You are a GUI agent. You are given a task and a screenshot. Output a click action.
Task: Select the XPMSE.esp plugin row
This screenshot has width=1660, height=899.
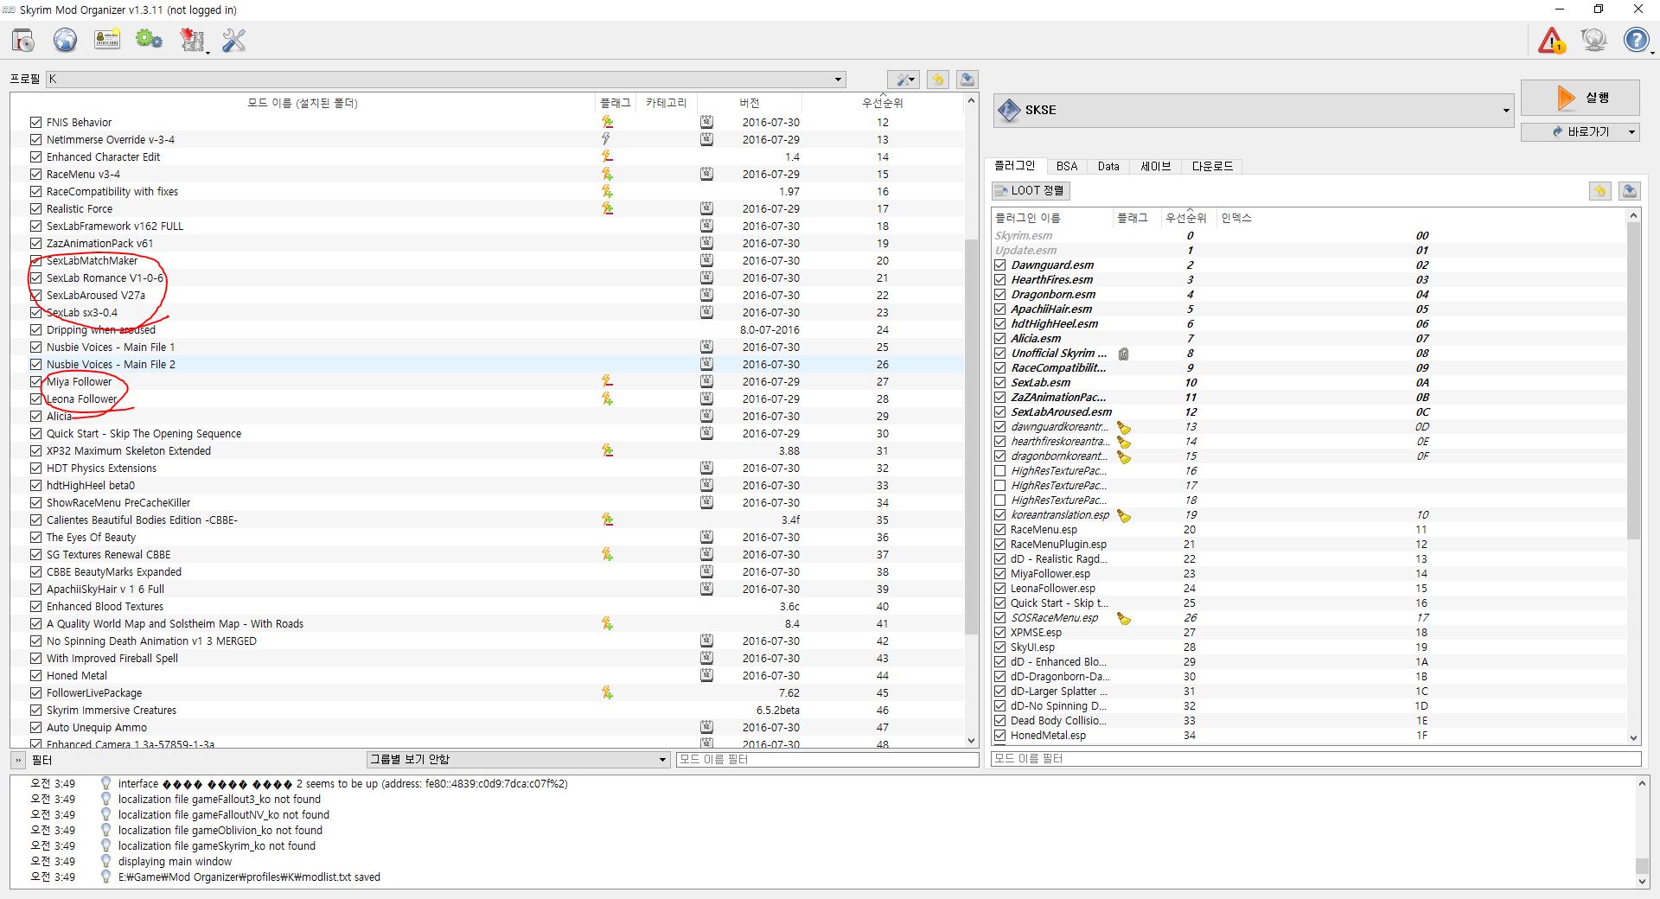pos(1308,633)
